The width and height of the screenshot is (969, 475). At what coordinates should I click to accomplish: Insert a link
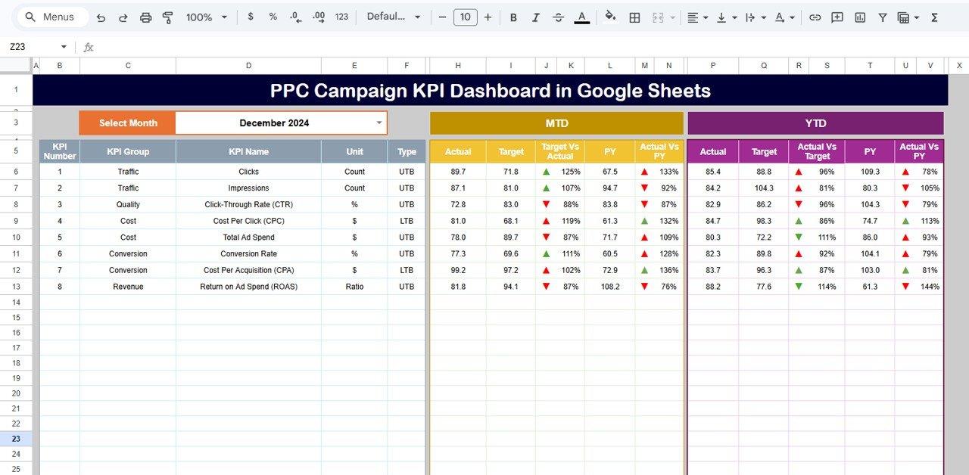tap(815, 16)
